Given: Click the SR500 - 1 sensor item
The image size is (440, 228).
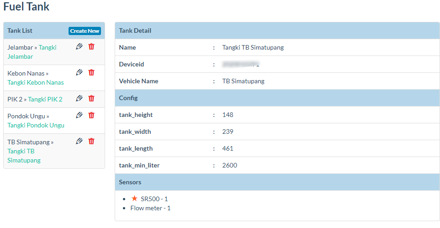Looking at the screenshot, I should pyautogui.click(x=154, y=199).
